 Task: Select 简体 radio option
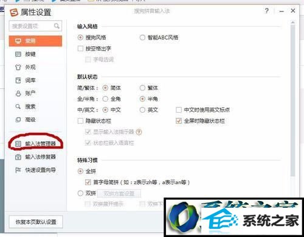[x=105, y=88]
